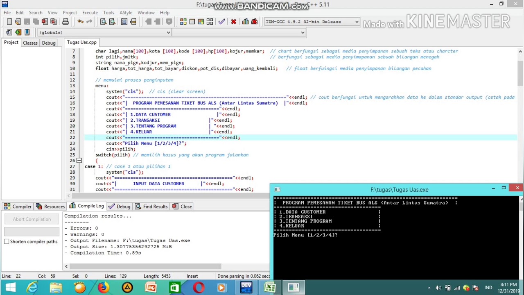Open the Compiler bottom panel tab
Screen dimensions: 524x295
tap(18, 206)
